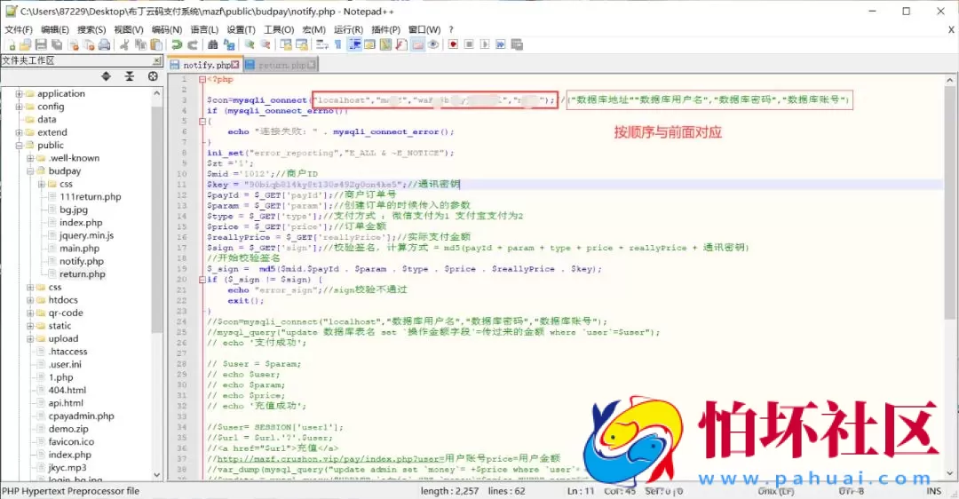Open the 搜索(S) menu
Viewport: 959px width, 499px height.
point(91,29)
